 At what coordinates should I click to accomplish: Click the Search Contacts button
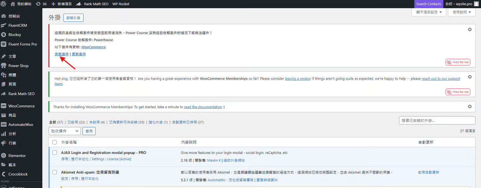[x=428, y=4]
